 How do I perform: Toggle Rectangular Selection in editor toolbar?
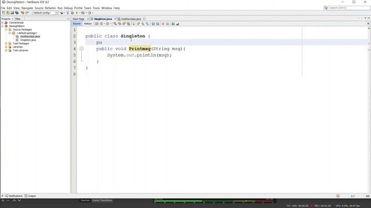pos(133,24)
